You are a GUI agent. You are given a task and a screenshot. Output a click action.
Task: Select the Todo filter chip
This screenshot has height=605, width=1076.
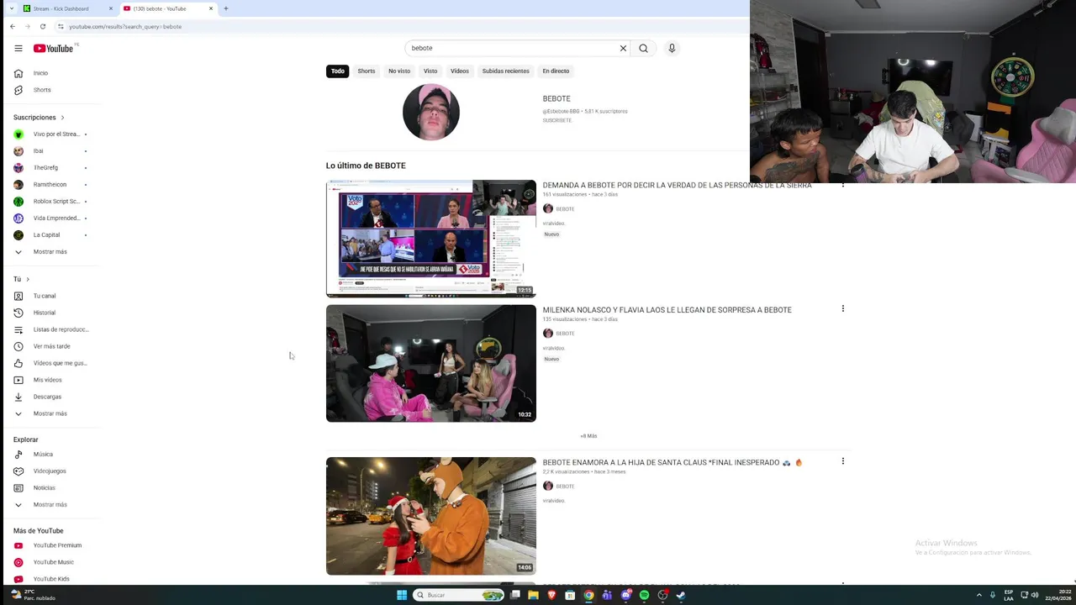coord(337,71)
